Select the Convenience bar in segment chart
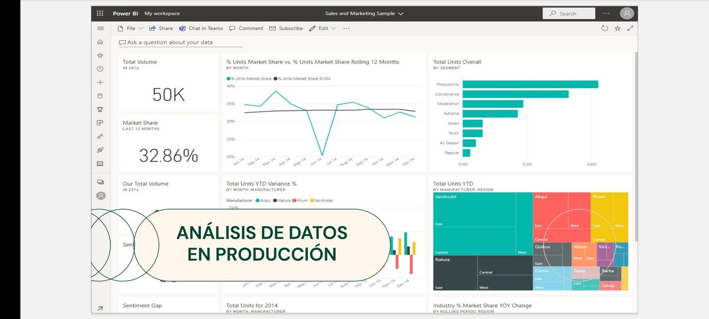 [x=515, y=94]
